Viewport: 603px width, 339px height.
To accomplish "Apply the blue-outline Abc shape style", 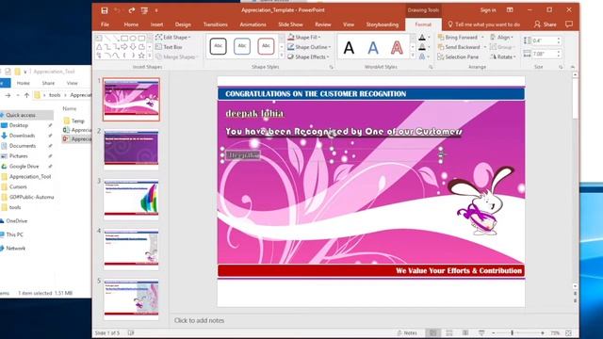I will pyautogui.click(x=242, y=46).
